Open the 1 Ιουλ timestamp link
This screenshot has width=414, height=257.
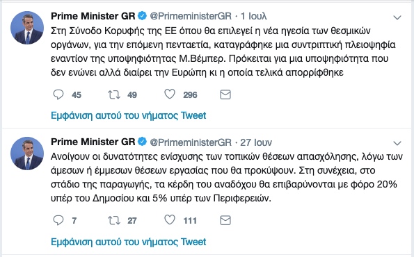tap(254, 17)
